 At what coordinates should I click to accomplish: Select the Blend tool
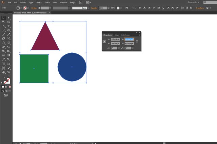click(8, 59)
